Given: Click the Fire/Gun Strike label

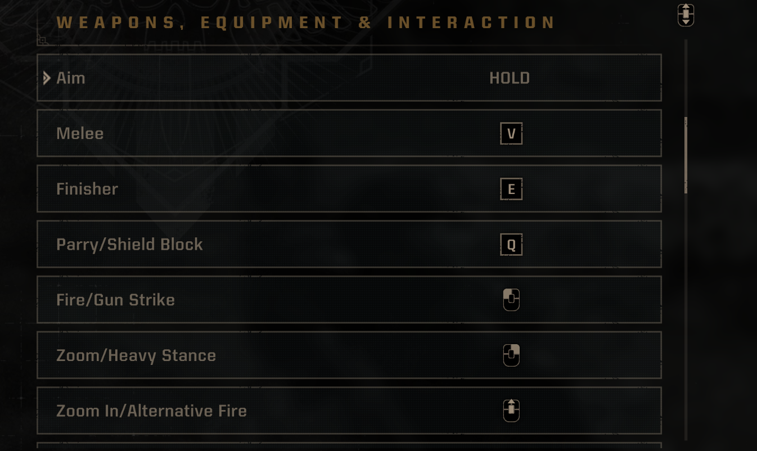Looking at the screenshot, I should (115, 300).
